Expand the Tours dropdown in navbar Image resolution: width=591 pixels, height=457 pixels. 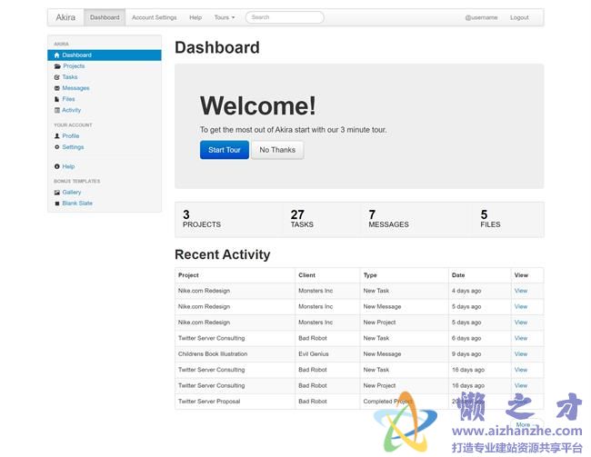(224, 17)
